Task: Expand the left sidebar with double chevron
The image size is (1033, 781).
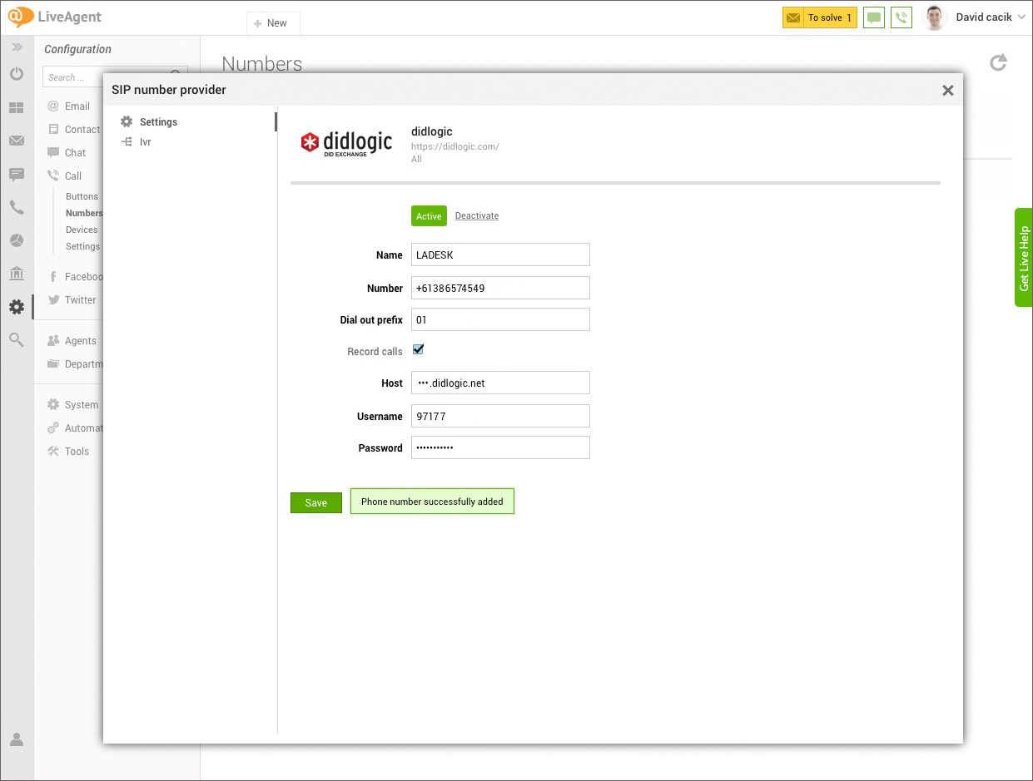Action: point(17,47)
